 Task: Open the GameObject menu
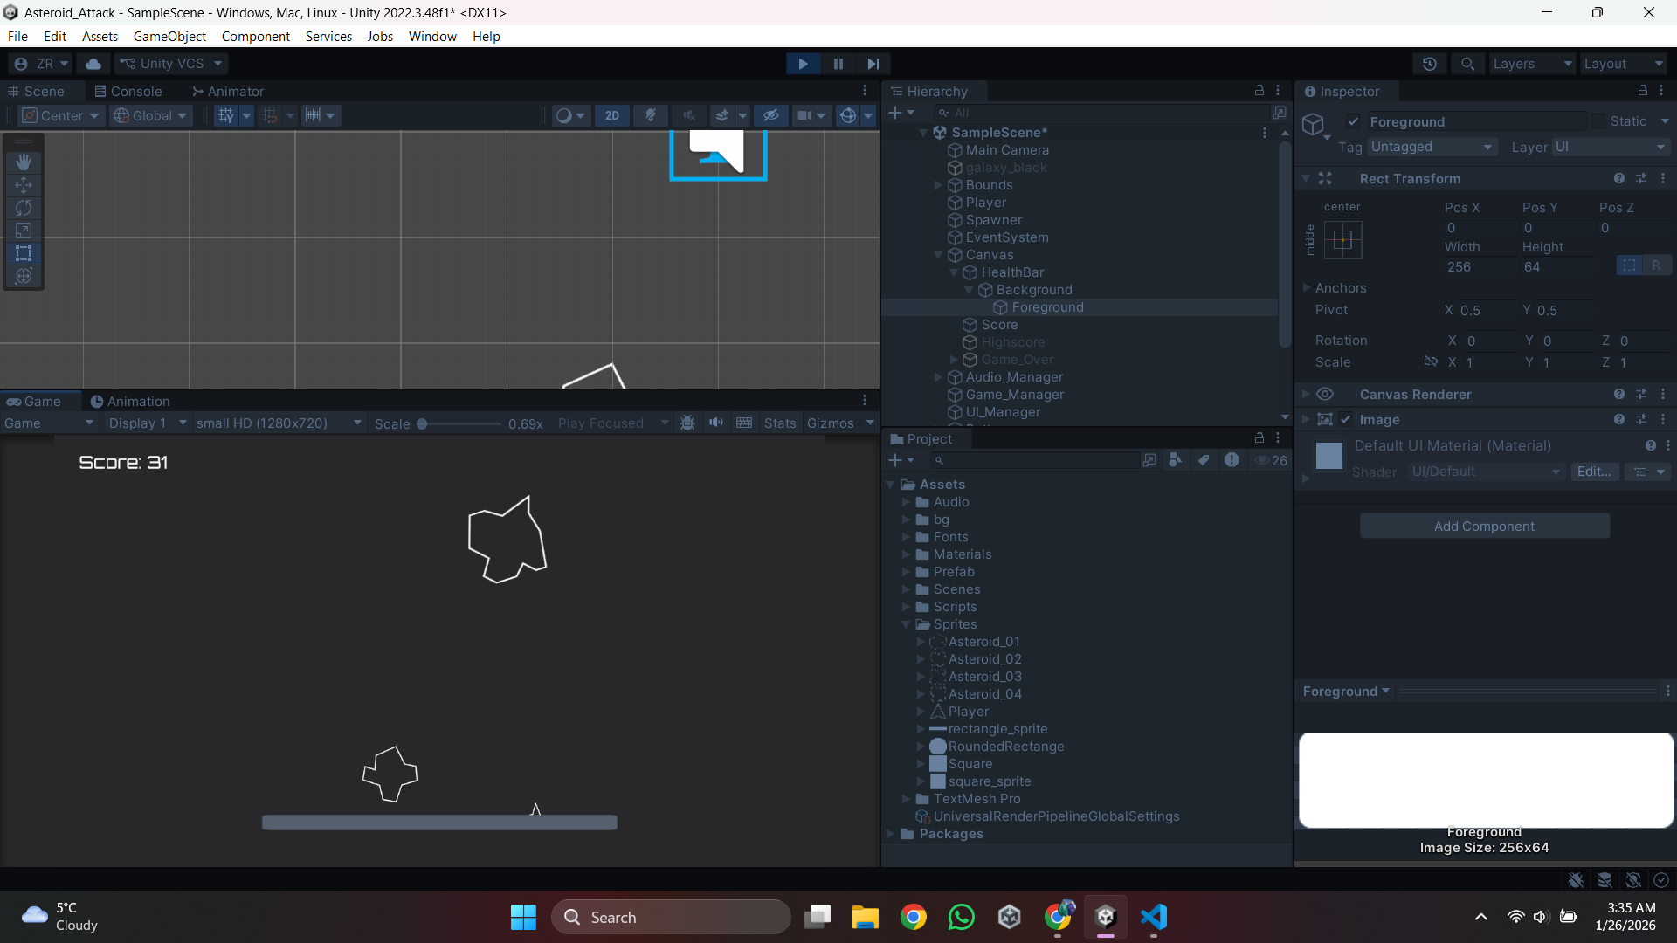[169, 36]
